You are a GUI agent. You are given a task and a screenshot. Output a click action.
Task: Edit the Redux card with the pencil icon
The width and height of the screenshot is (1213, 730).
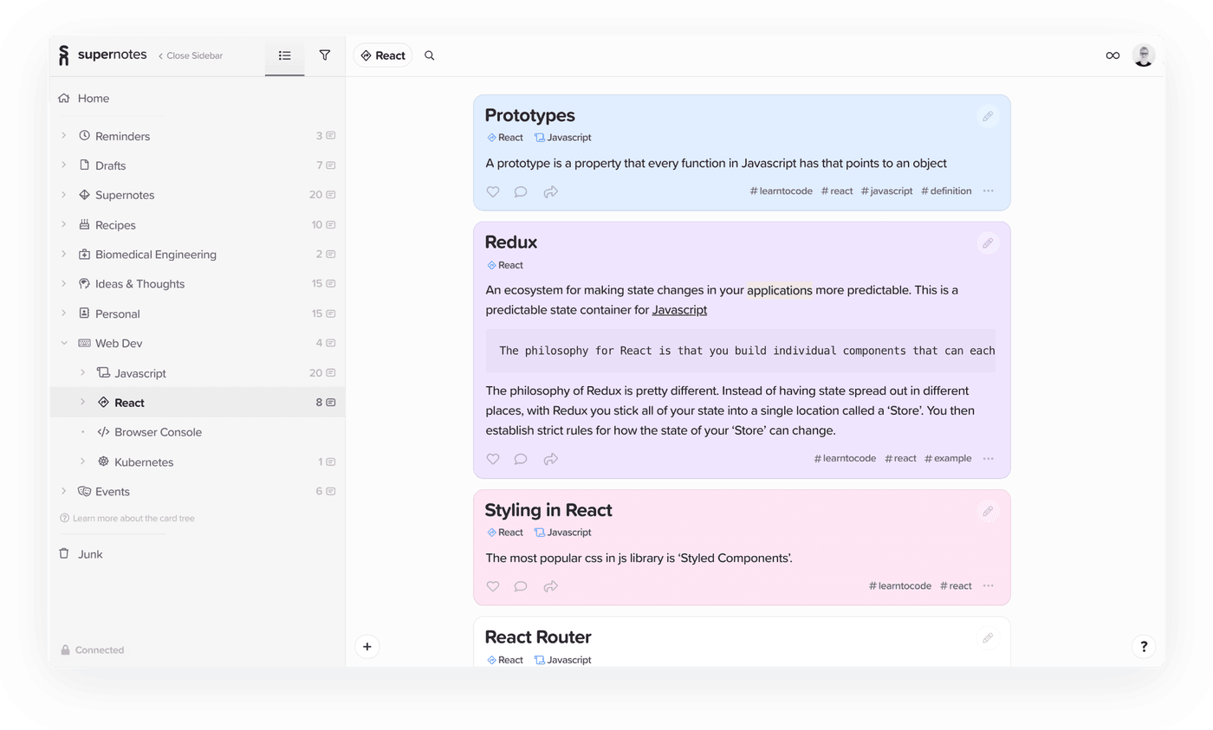coord(988,243)
